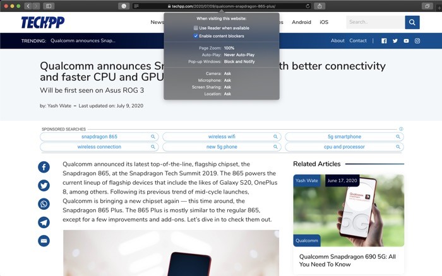Click in the Search input field
Image resolution: width=442 pixels, height=276 pixels.
point(375,22)
